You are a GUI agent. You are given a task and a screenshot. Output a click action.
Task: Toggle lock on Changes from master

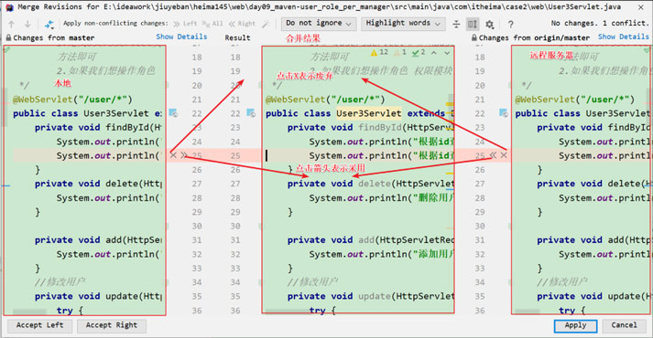click(x=8, y=37)
